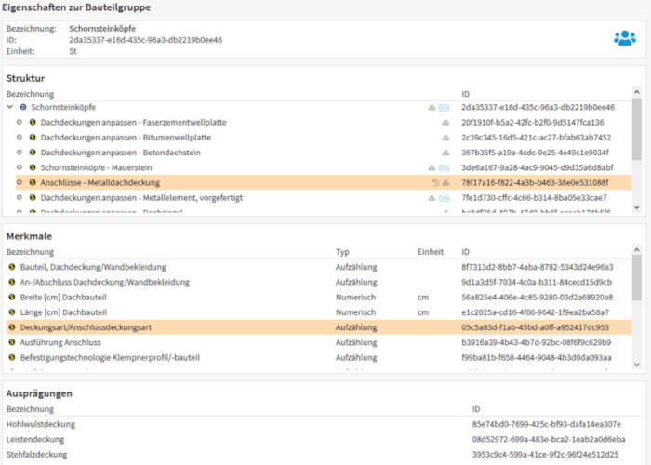
Task: Click group icon in Faserzementwellplatte row
Action: click(445, 123)
